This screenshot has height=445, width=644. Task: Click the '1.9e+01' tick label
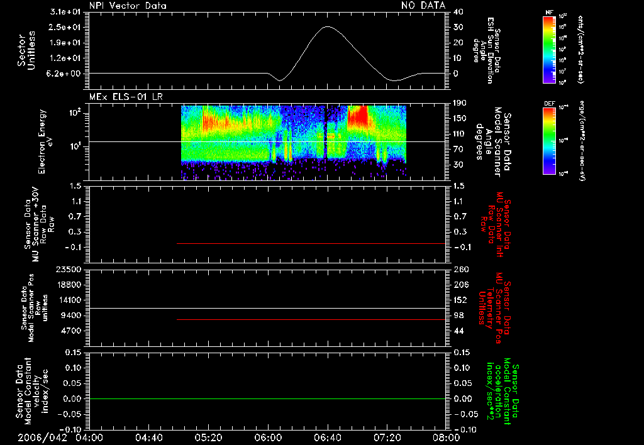[65, 43]
